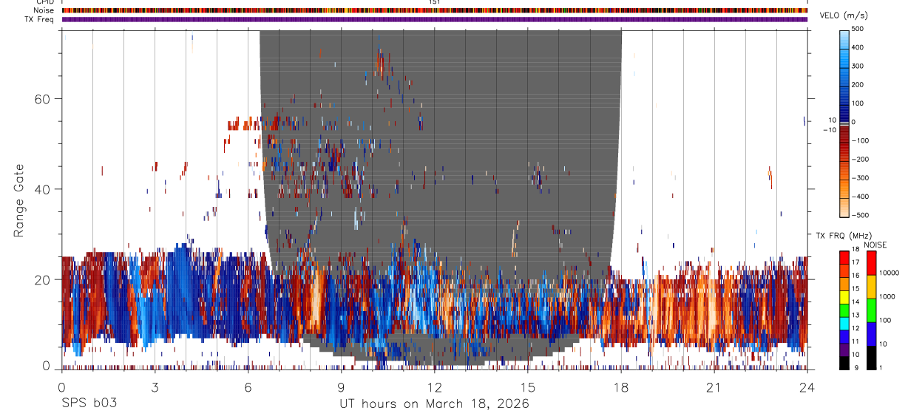
Task: Click the 500 velocity scale label
Action: [858, 29]
